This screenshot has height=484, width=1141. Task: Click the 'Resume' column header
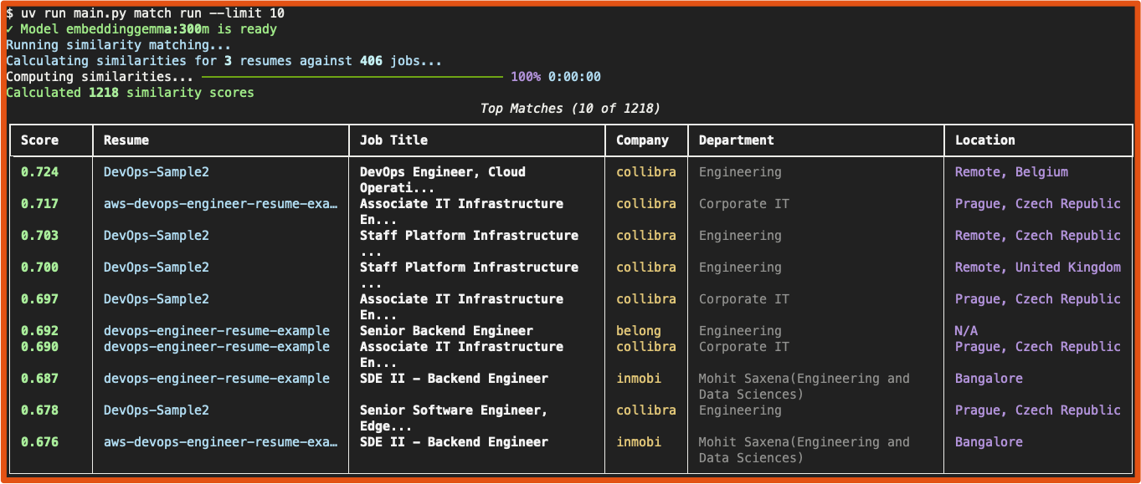tap(126, 140)
